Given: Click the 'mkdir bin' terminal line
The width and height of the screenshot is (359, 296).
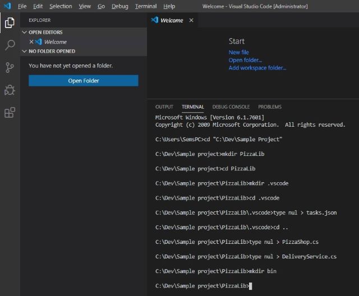Looking at the screenshot, I should (x=216, y=271).
